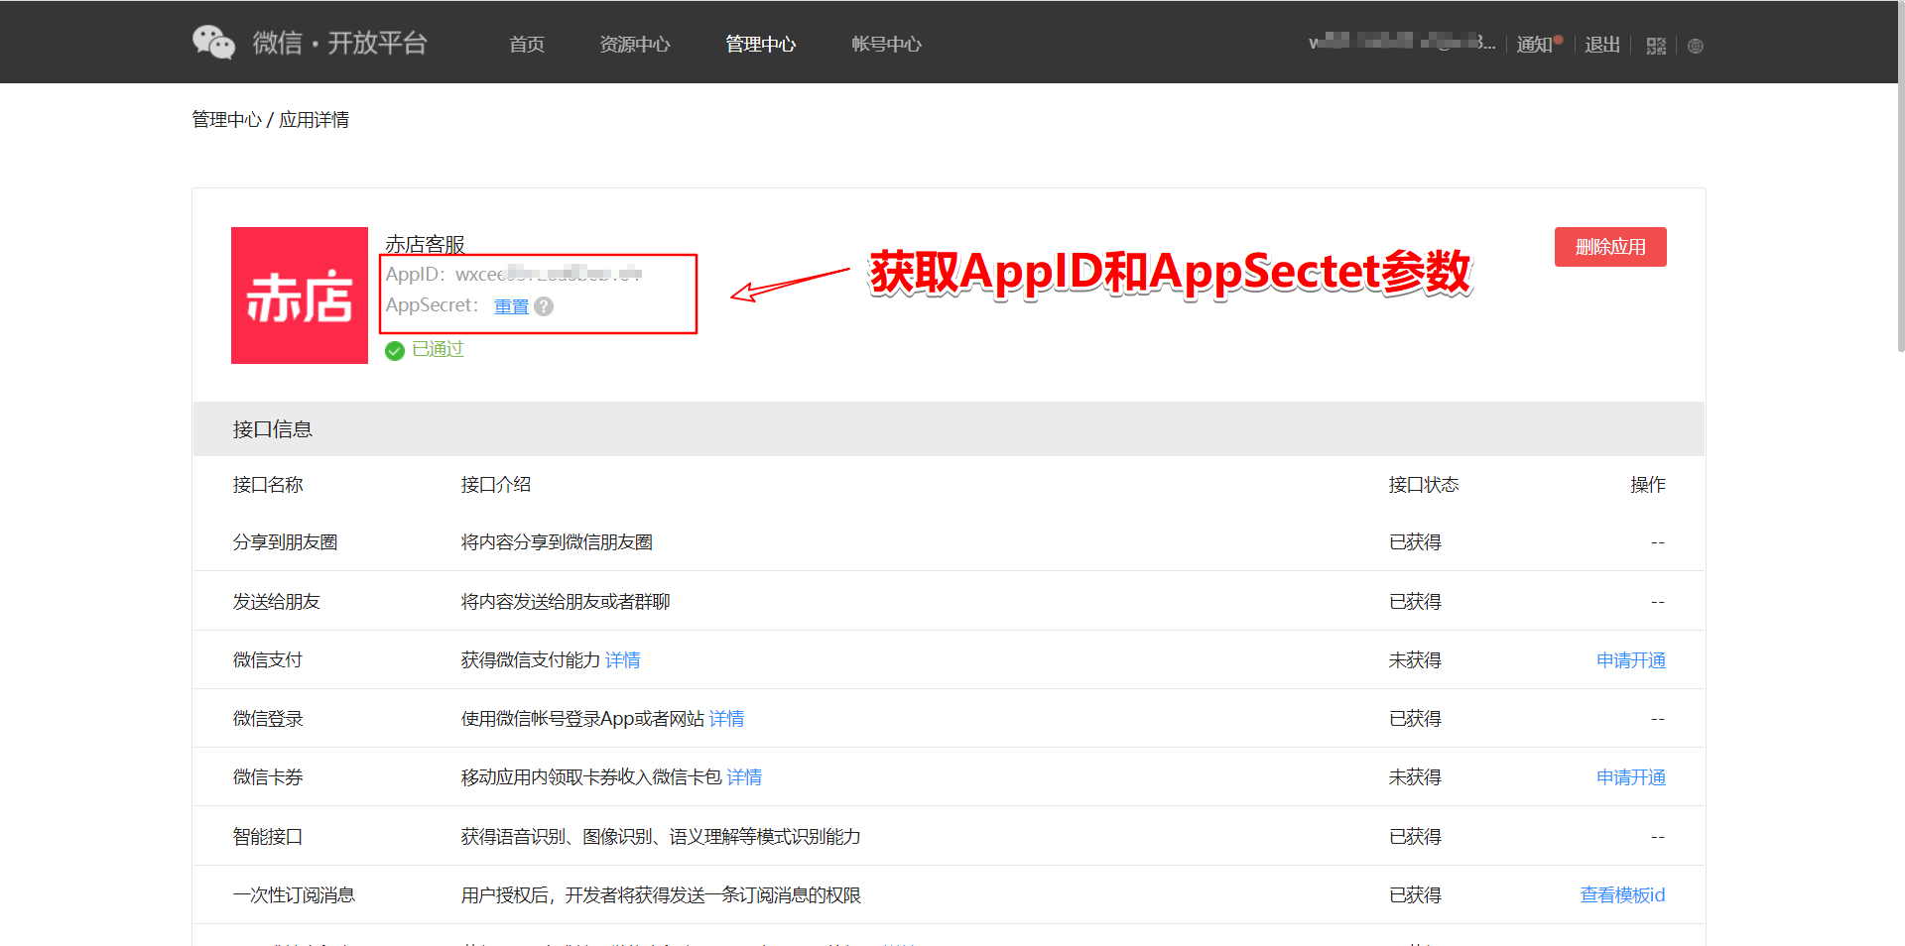Click 未获得 status in 微信支付 row

pos(1415,660)
